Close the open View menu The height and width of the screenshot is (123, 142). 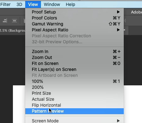tap(33, 4)
